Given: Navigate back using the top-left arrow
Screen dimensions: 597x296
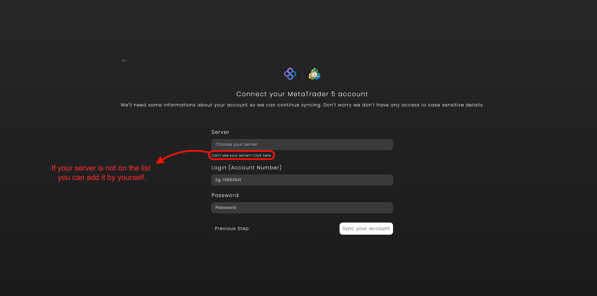Looking at the screenshot, I should click(x=124, y=61).
